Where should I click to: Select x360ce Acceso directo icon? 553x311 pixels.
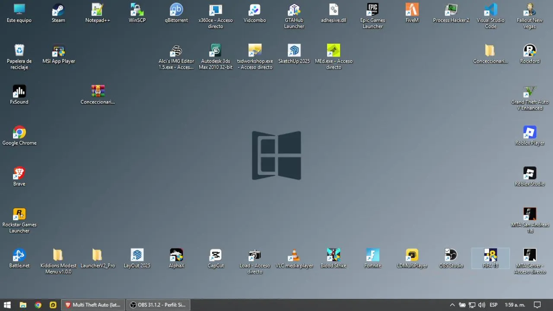(216, 16)
